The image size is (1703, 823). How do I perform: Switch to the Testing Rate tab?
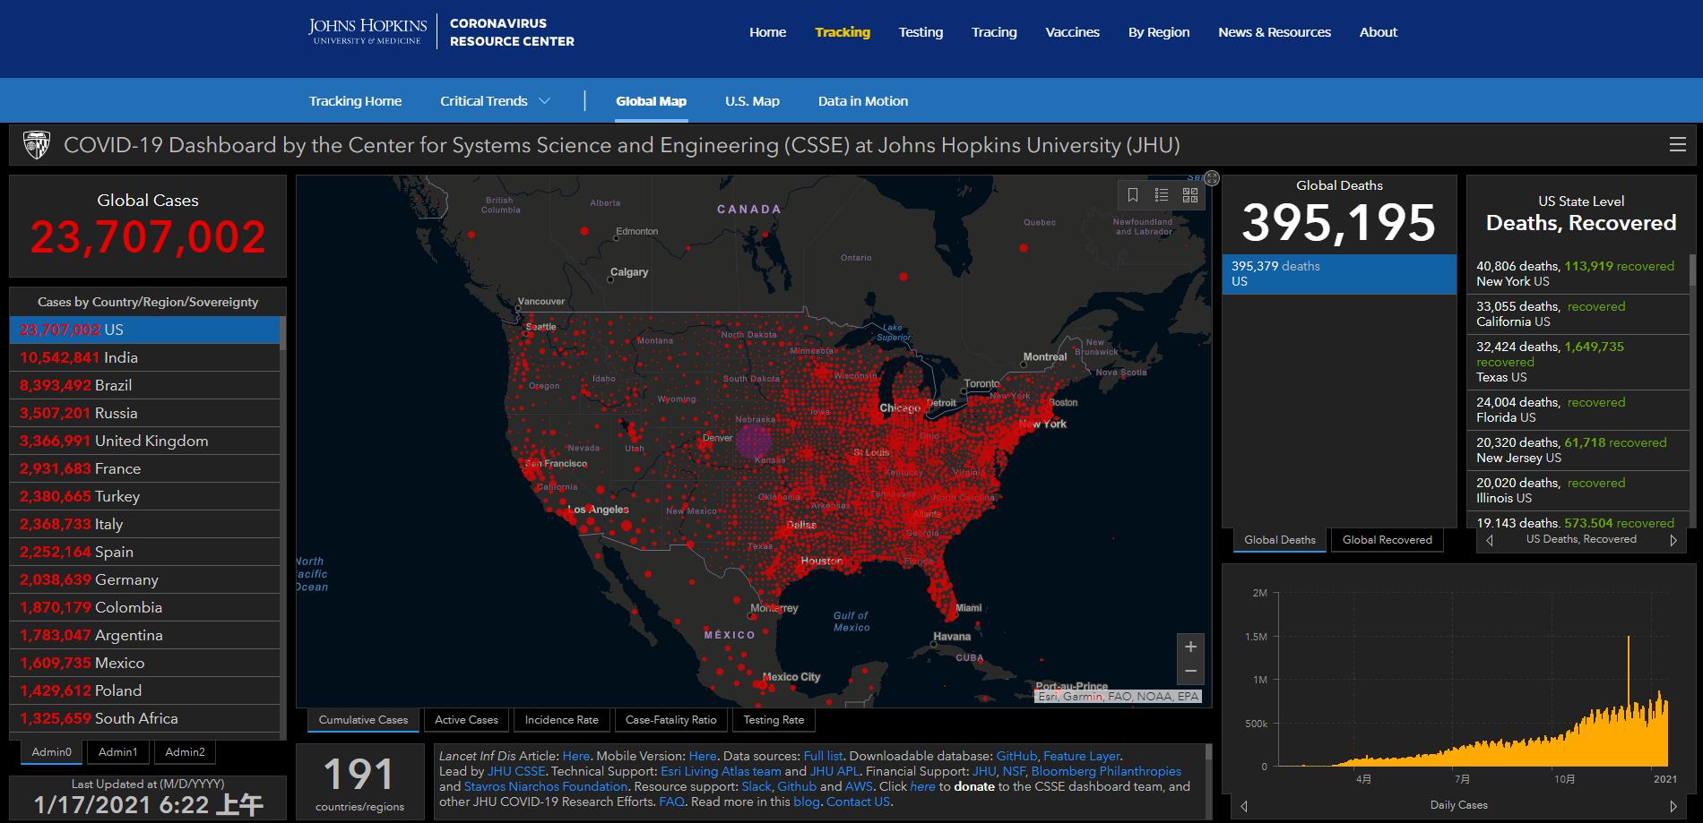pyautogui.click(x=774, y=720)
